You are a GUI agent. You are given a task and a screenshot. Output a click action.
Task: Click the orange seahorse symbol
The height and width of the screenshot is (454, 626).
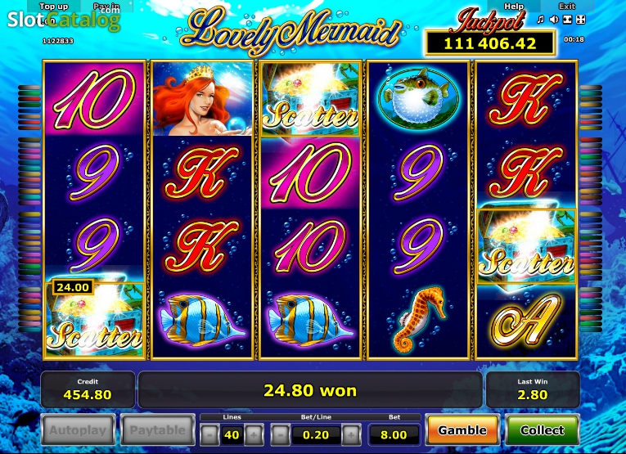point(417,320)
